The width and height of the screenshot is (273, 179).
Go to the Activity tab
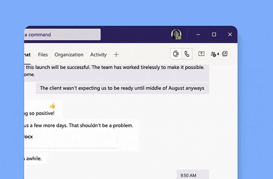(x=98, y=55)
